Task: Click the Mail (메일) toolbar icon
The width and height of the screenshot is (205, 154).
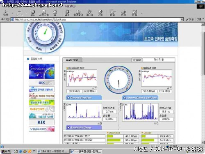Action: [x=112, y=13]
